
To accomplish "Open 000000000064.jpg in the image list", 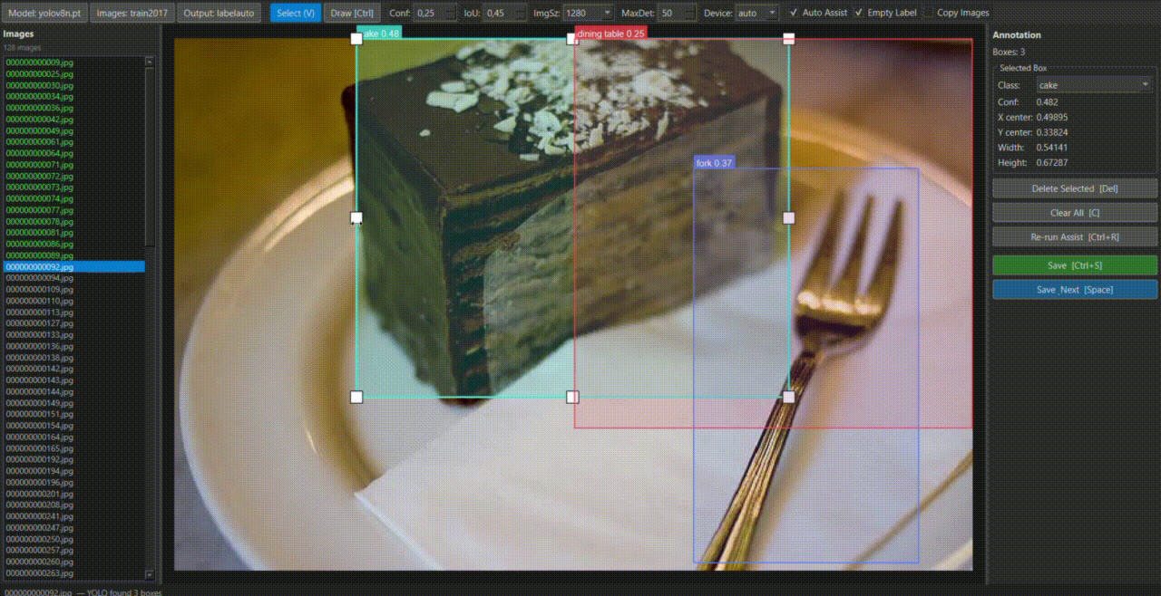I will click(74, 153).
